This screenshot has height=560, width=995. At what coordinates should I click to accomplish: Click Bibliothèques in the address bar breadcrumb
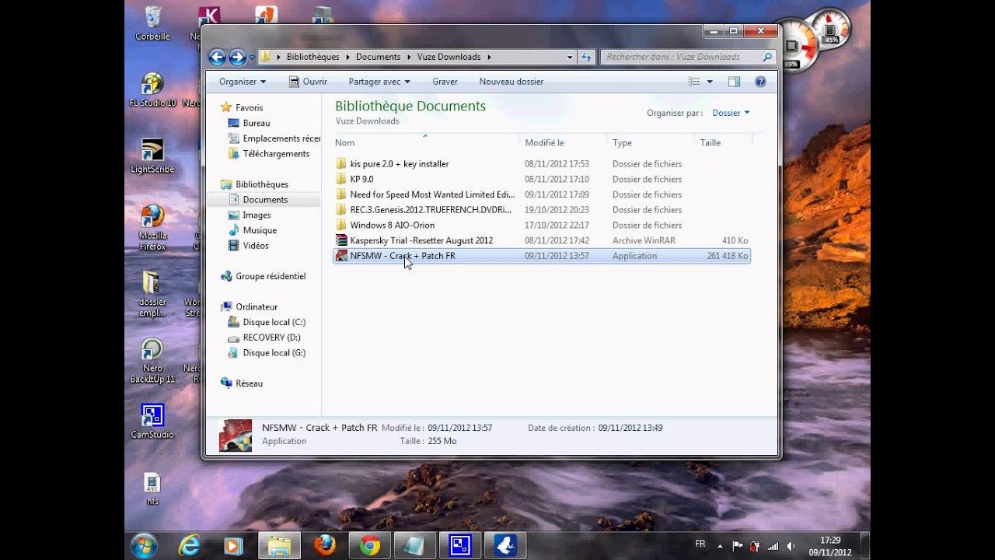pyautogui.click(x=312, y=57)
